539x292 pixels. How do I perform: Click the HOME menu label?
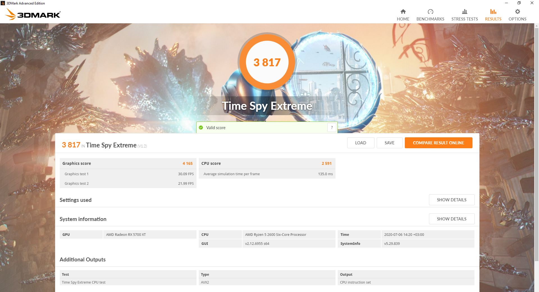403,19
